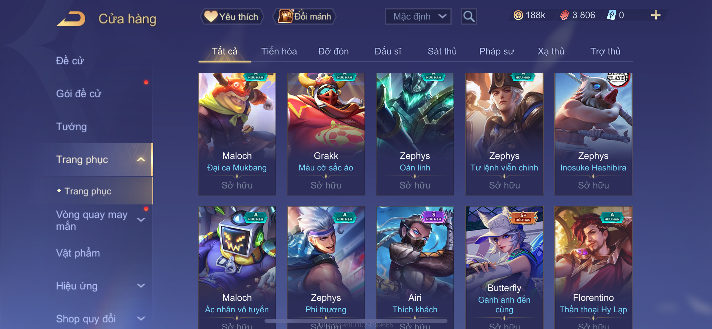Open Zephys Inosuke Hashibira skin card

pyautogui.click(x=593, y=134)
